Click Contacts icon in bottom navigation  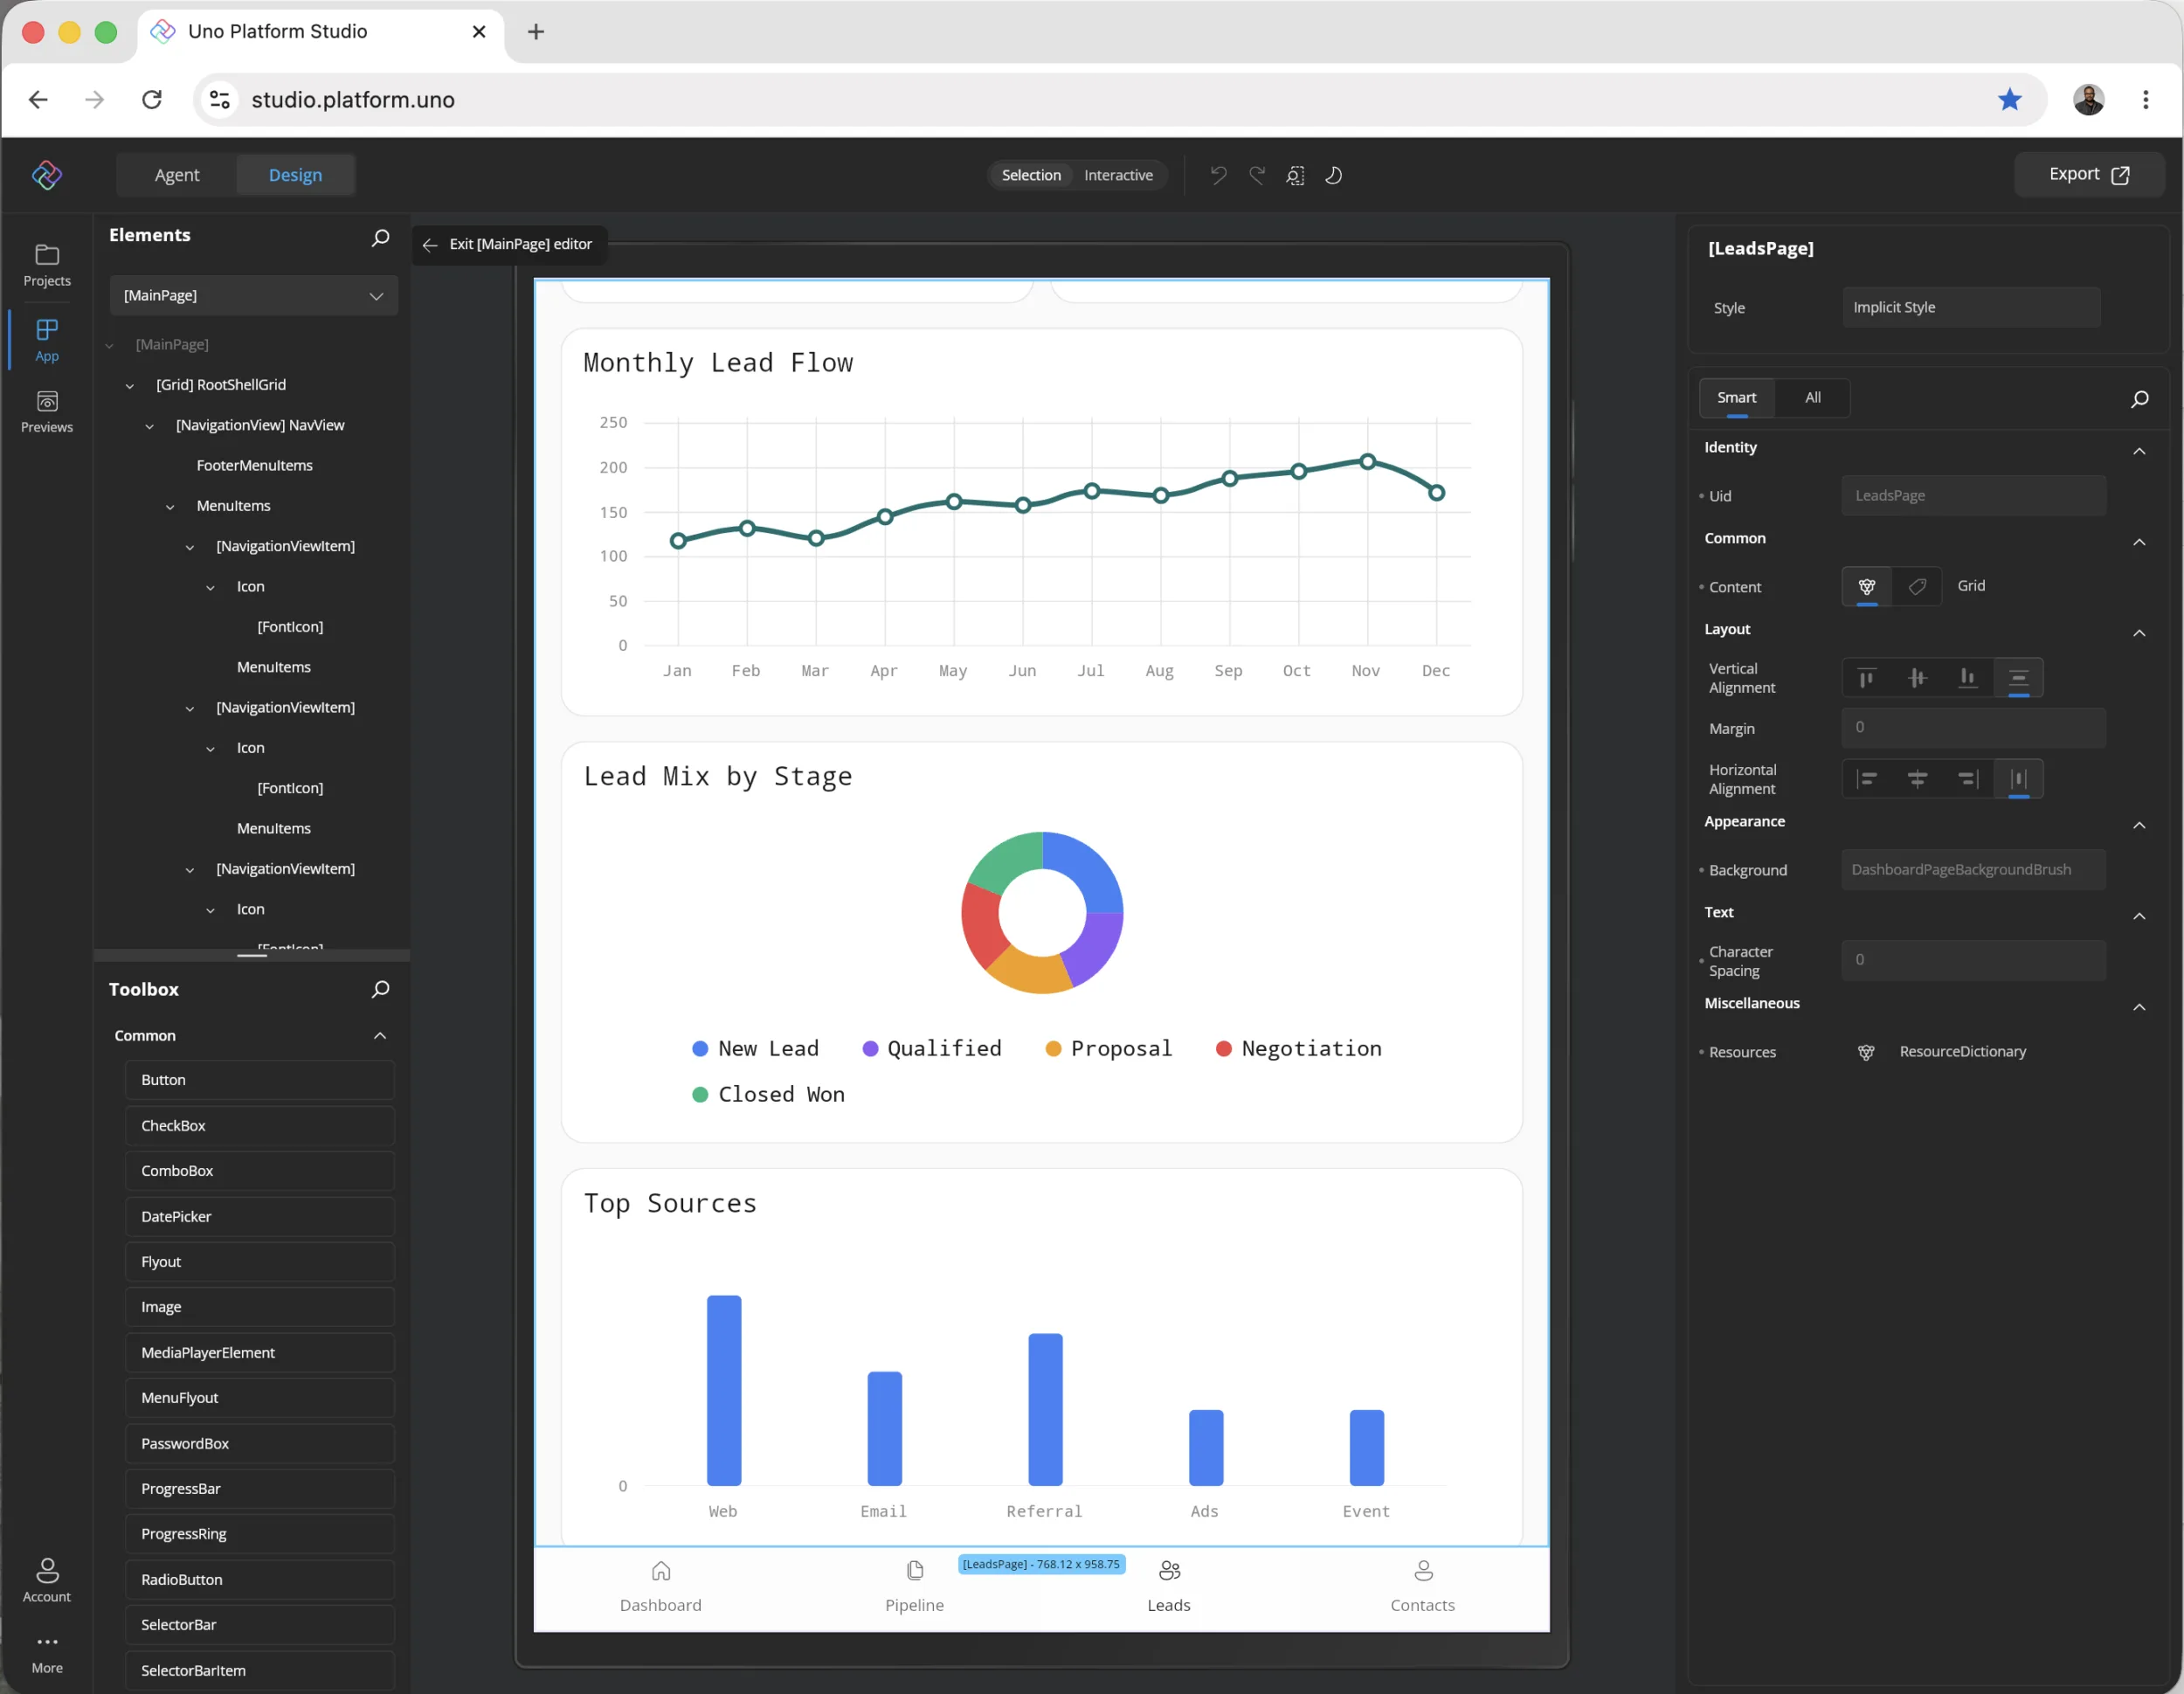(1423, 1571)
